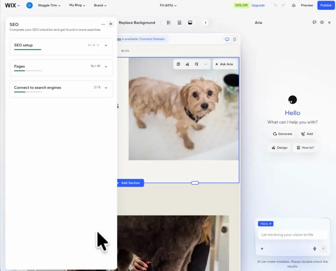Switch to desktop view
Viewport: 336px width, 271px height.
pos(227,39)
